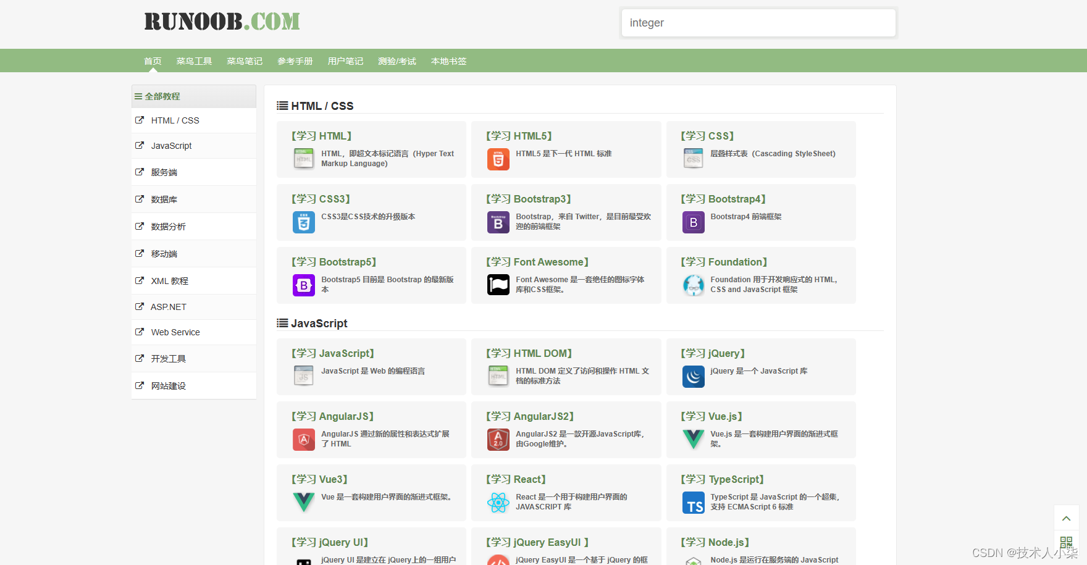This screenshot has height=565, width=1087.
Task: Click text 'HTML5 是下一代 HTML 标准'
Action: tap(564, 154)
